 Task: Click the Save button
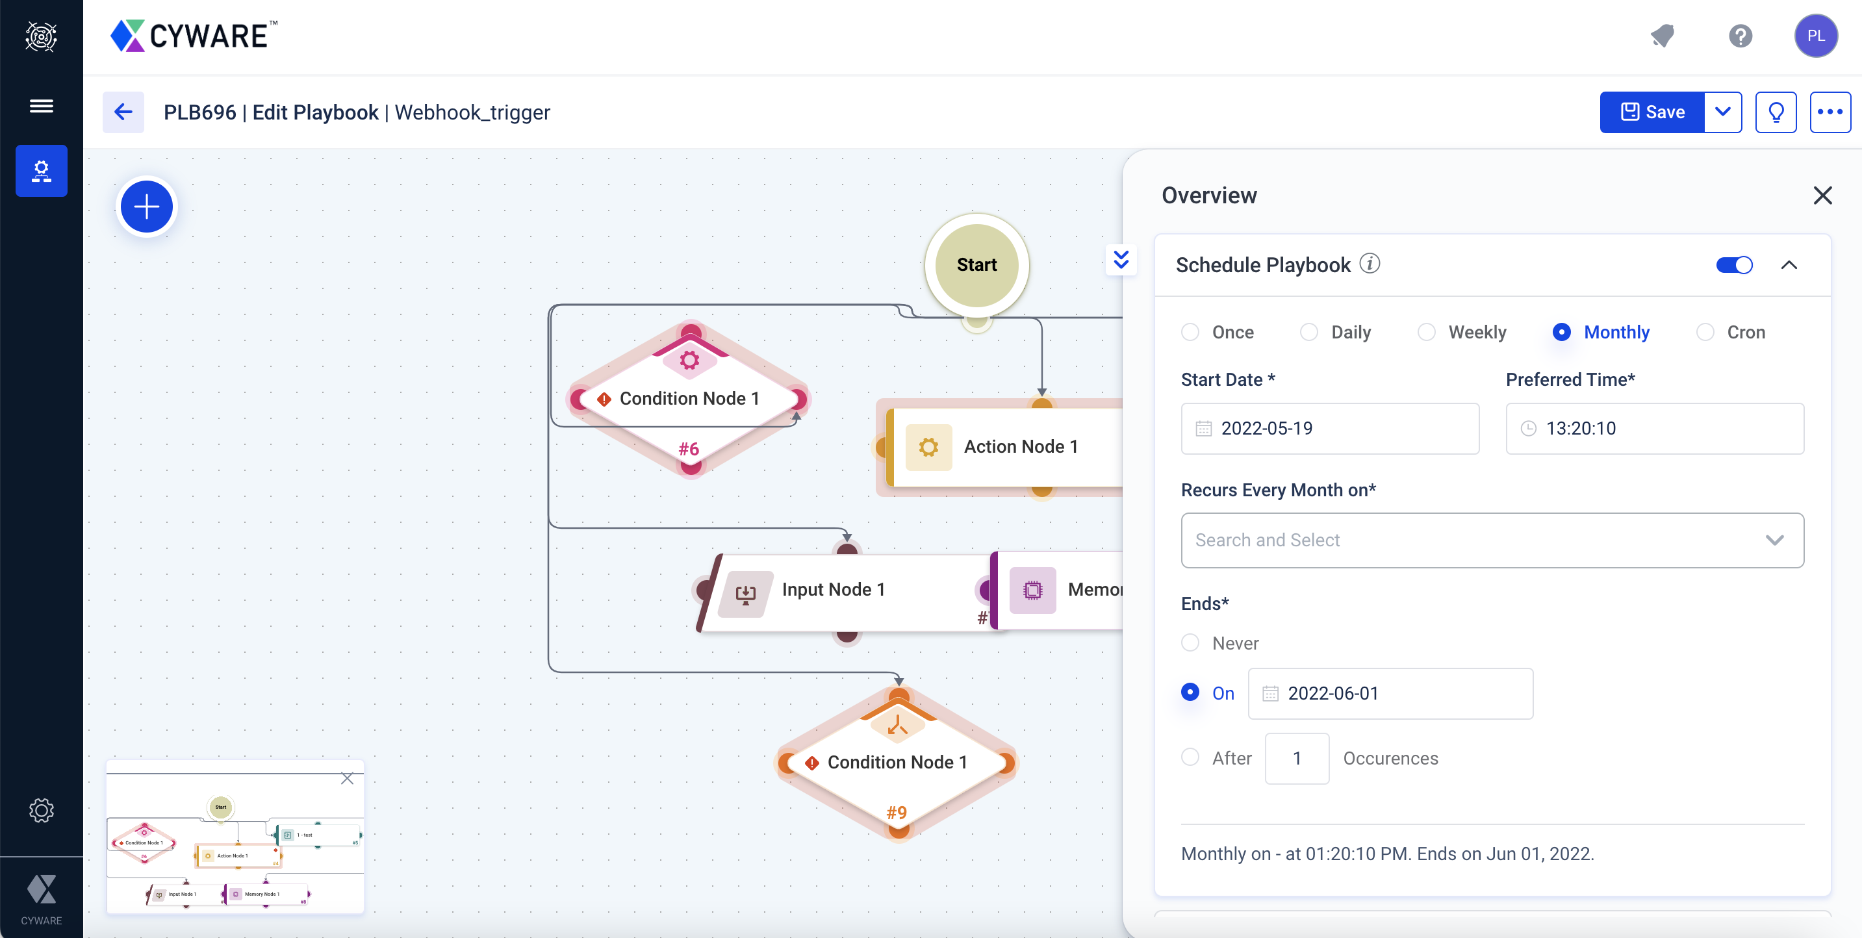coord(1653,111)
